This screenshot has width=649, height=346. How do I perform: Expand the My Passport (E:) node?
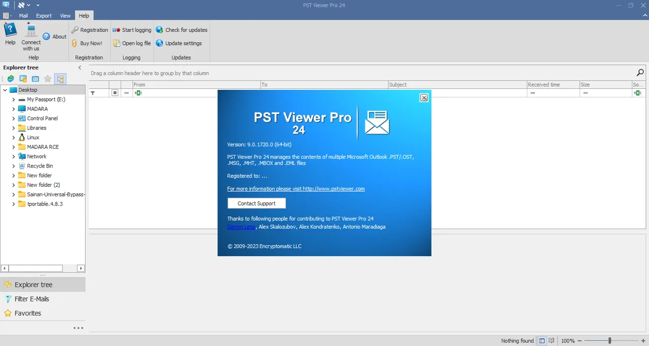tap(14, 99)
